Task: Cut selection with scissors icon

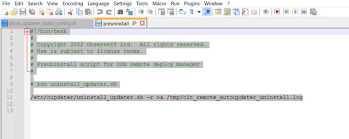Action: coord(70,12)
